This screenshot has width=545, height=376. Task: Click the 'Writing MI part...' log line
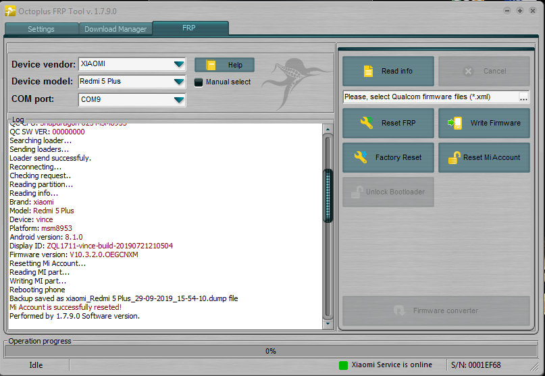click(38, 281)
